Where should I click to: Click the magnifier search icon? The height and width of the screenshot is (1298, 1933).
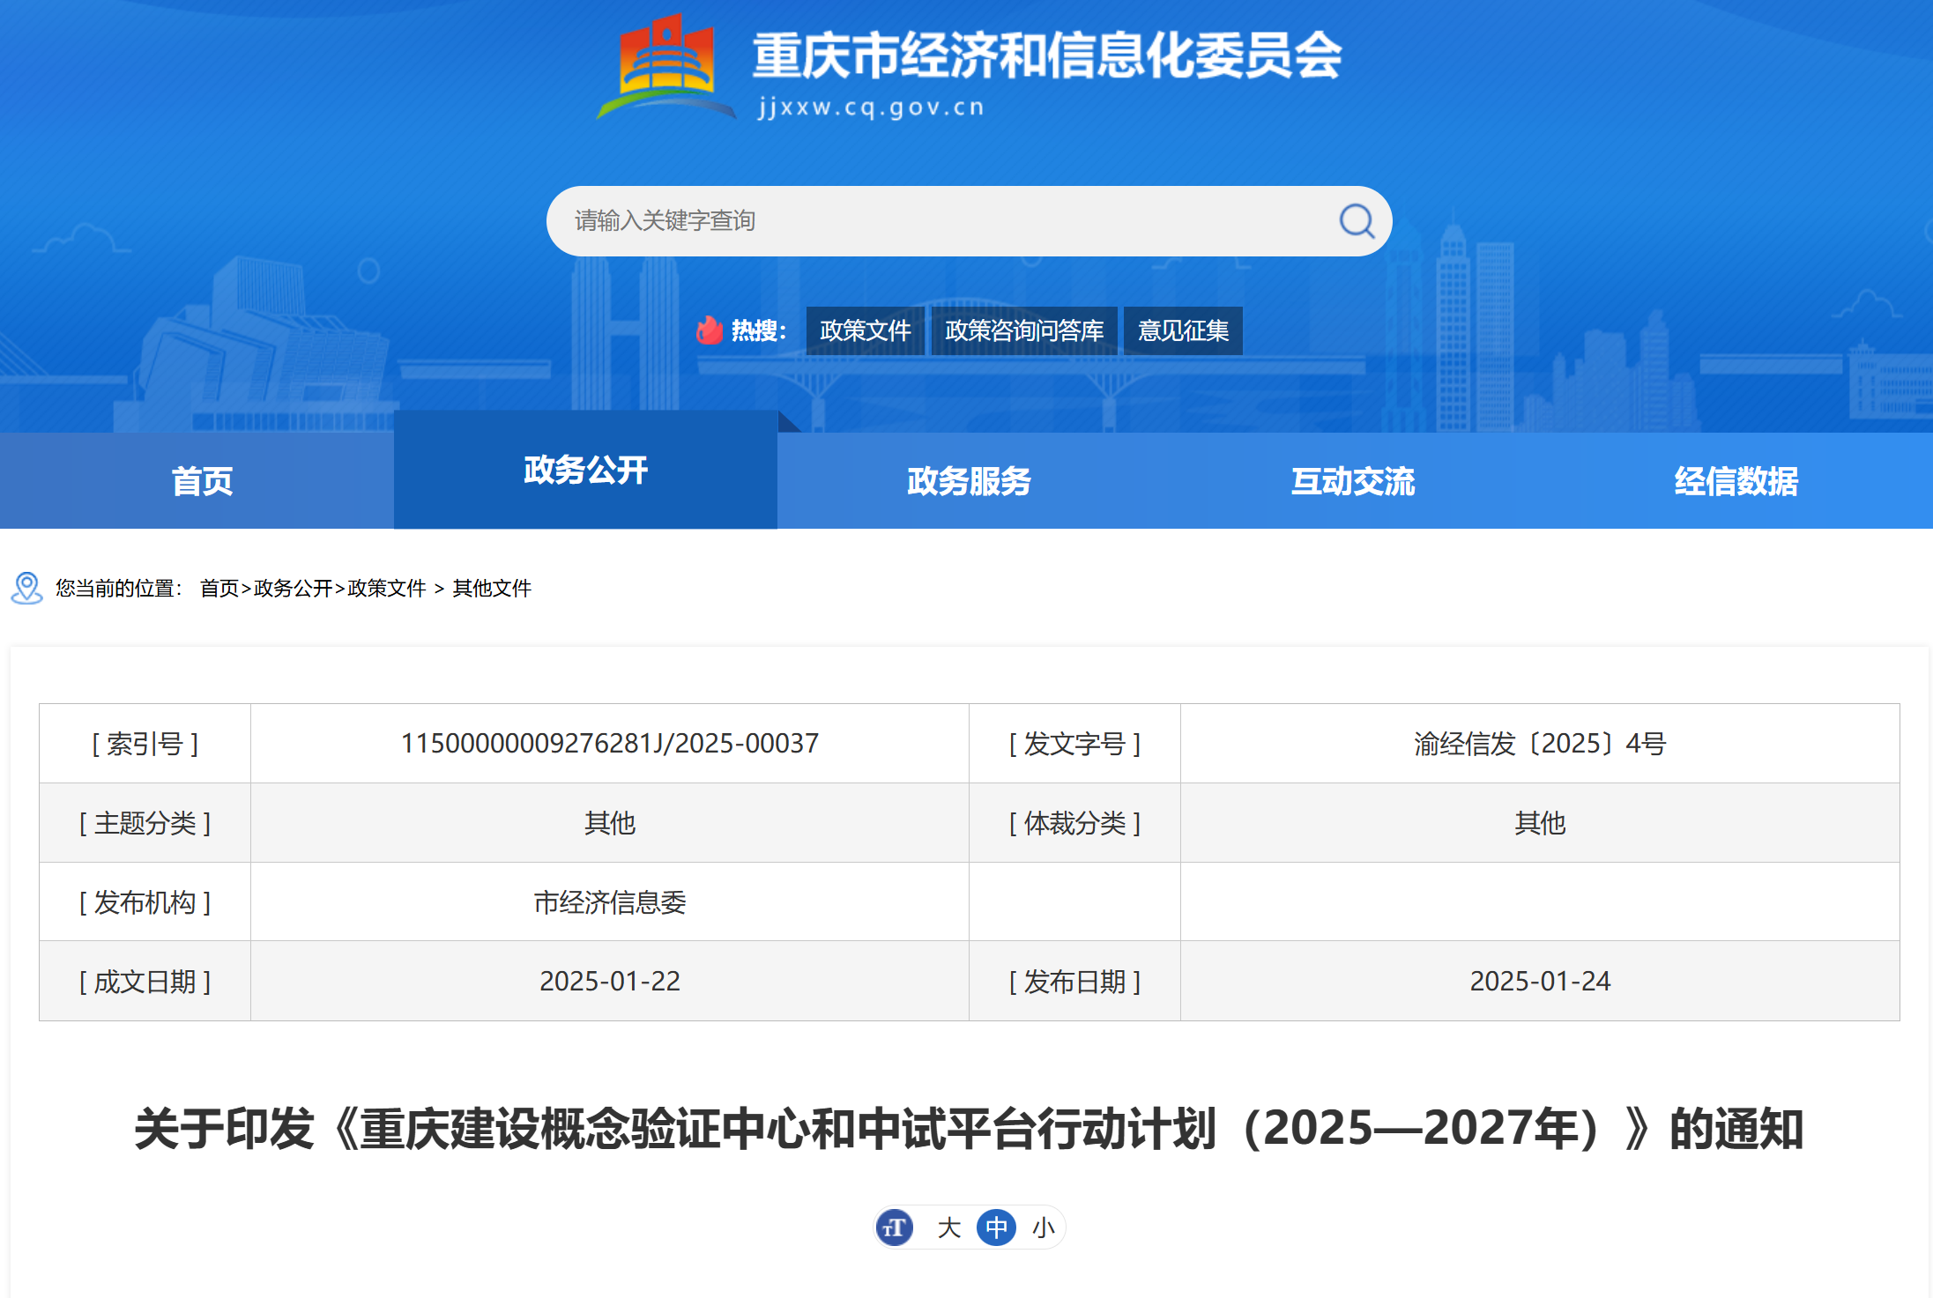1357,221
